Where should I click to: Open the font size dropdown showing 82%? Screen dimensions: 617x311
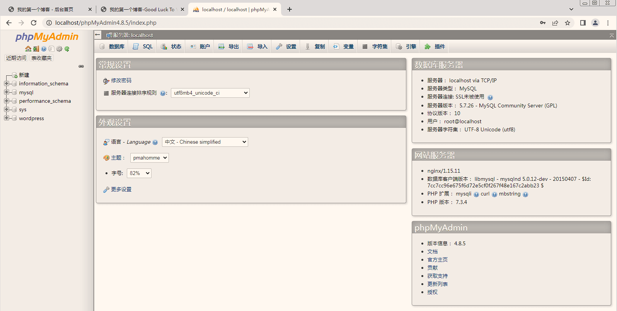point(139,173)
